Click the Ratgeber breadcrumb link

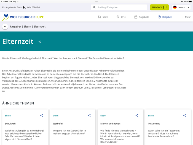click(15, 27)
